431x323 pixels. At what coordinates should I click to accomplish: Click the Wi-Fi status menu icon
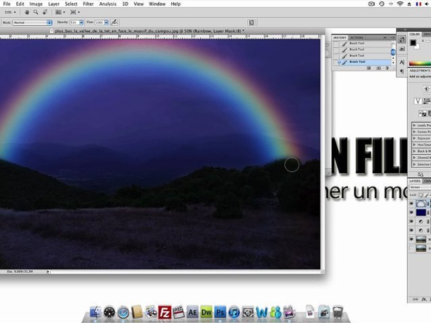(x=400, y=4)
